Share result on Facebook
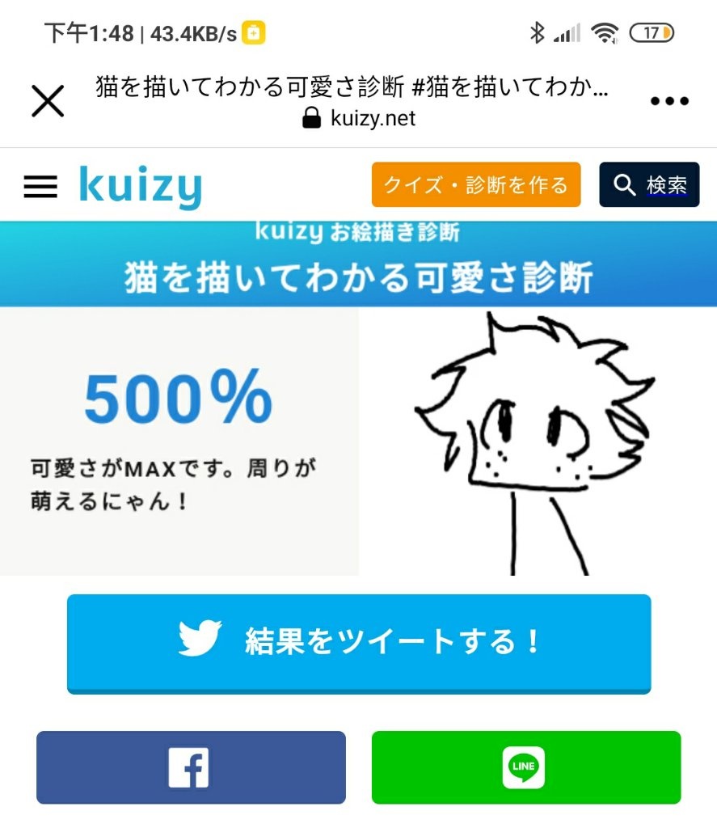The image size is (717, 828). point(191,767)
